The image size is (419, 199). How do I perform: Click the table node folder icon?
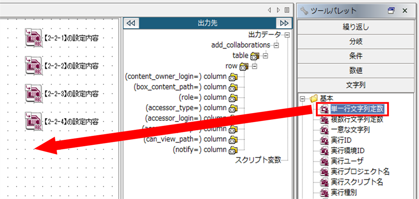pos(254,56)
